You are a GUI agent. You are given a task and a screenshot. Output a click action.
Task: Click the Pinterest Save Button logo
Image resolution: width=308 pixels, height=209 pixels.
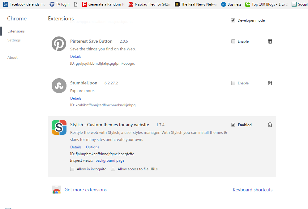(x=59, y=44)
